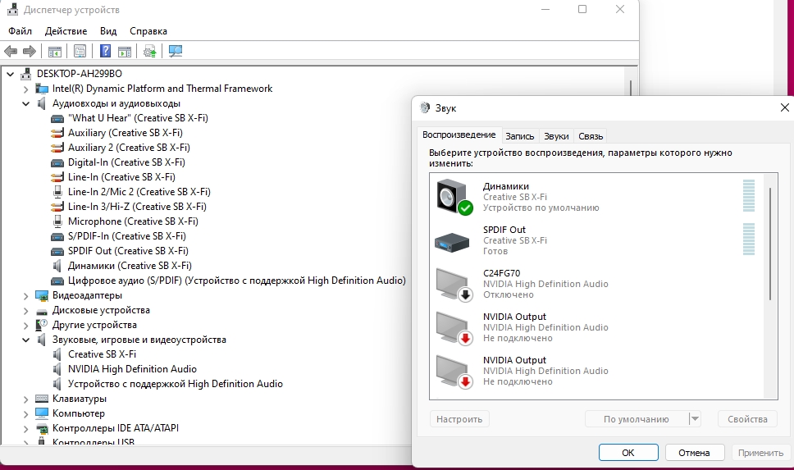Open the Файл menu
Image resolution: width=794 pixels, height=470 pixels.
(x=21, y=31)
